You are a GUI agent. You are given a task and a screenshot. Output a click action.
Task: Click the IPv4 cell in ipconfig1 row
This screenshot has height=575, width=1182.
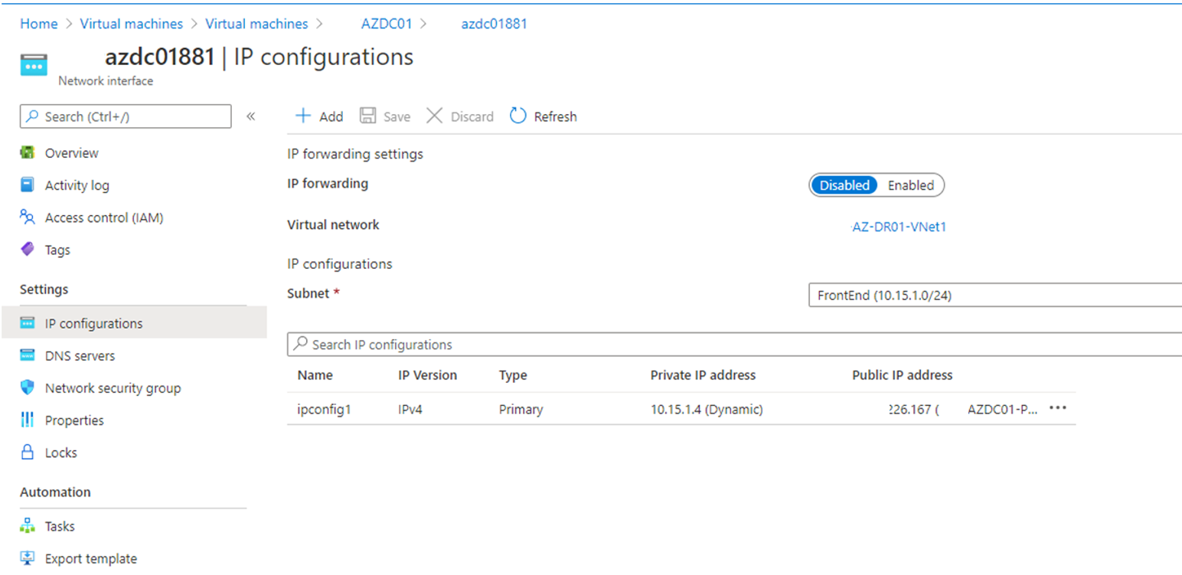coord(410,409)
